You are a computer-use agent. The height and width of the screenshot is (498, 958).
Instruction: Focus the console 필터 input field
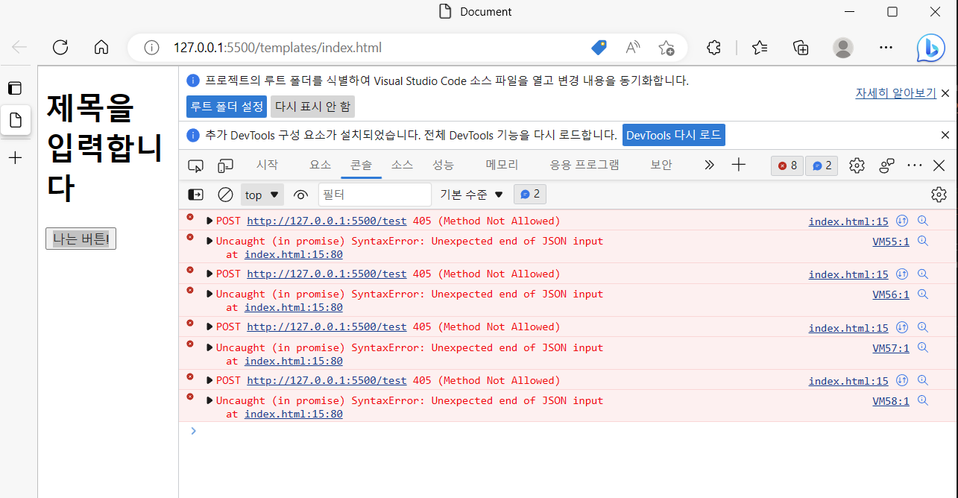pos(375,195)
